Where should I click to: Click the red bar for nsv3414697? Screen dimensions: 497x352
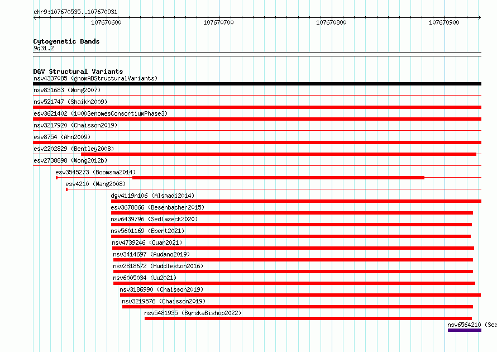click(293, 260)
